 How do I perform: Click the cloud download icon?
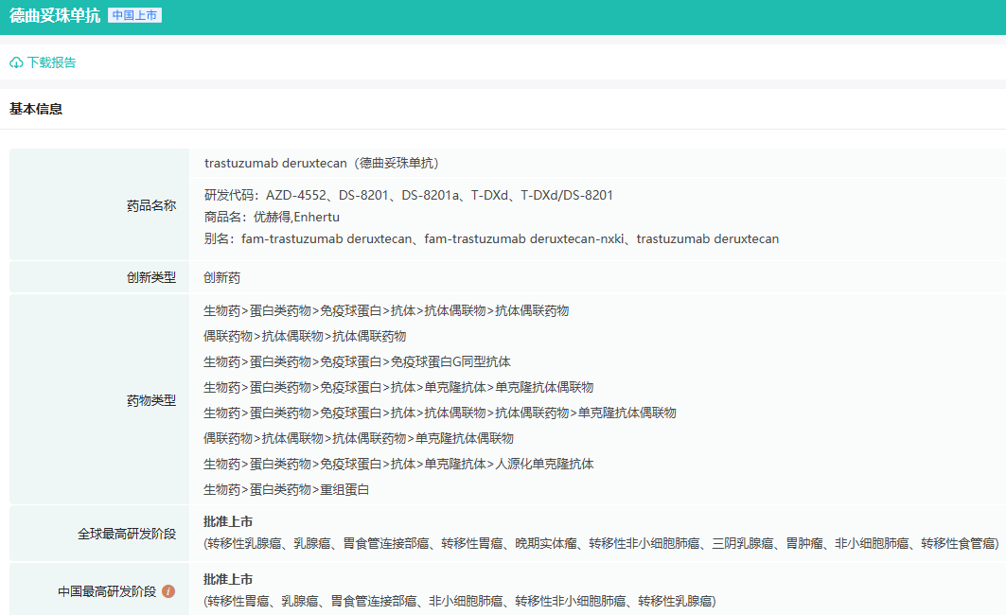tap(16, 63)
